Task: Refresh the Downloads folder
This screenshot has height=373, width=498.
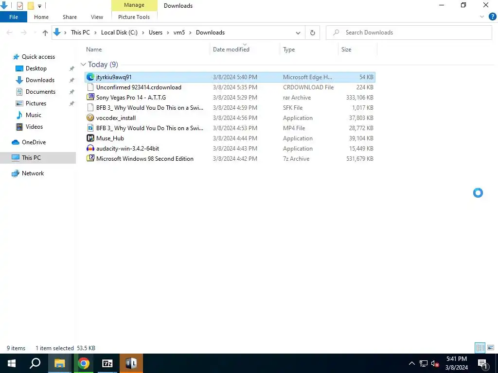Action: (313, 33)
